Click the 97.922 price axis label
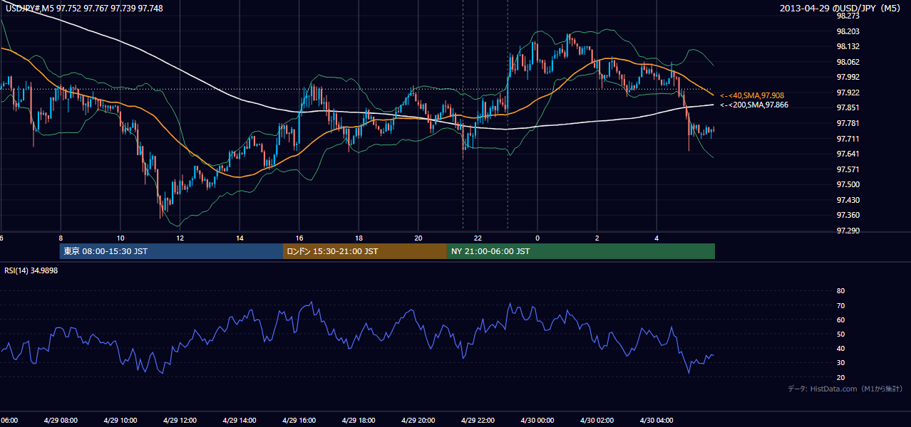The height and width of the screenshot is (427, 911). 848,93
